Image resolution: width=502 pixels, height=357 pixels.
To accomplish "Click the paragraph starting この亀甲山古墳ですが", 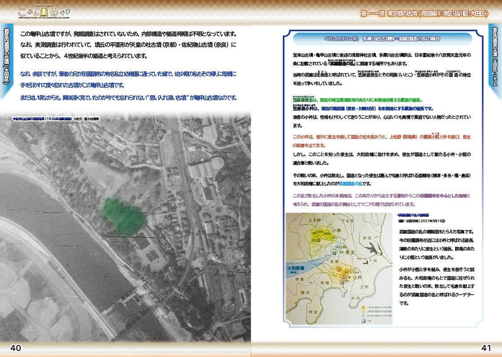I will 128,34.
